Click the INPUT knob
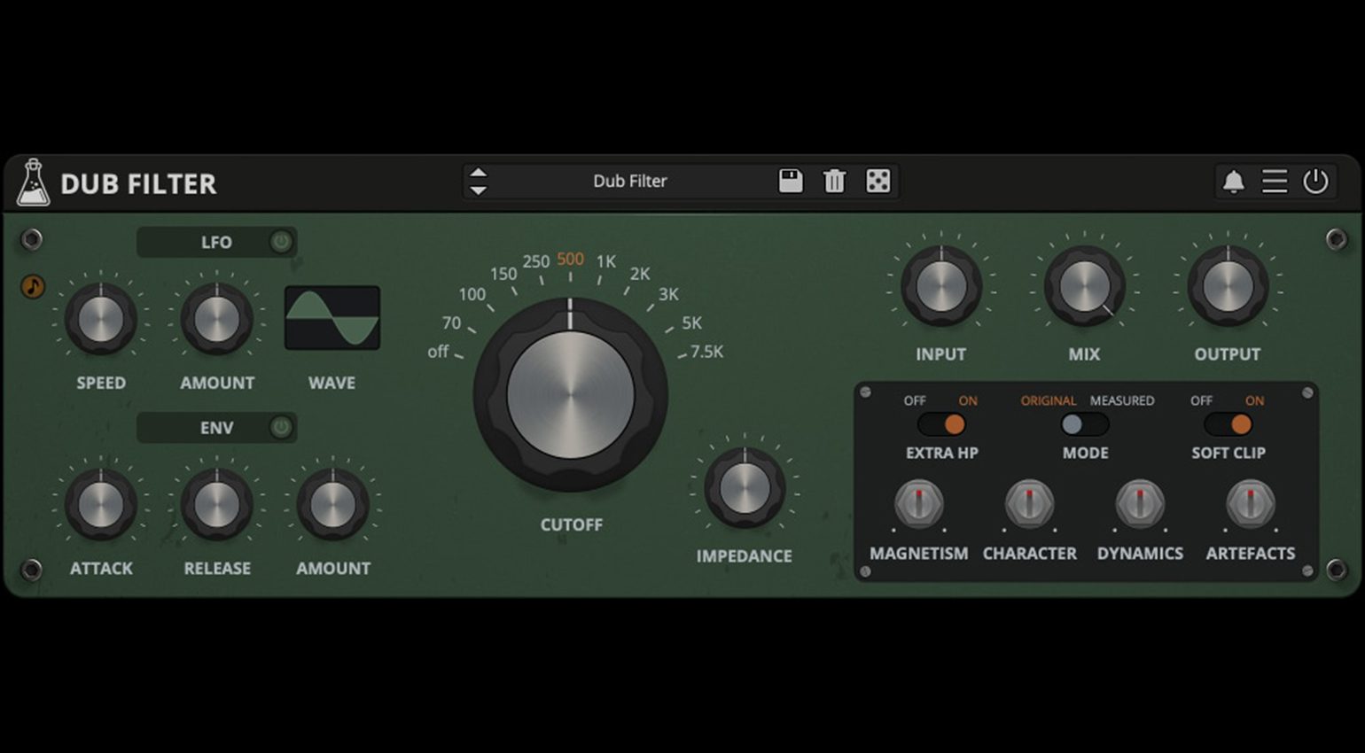This screenshot has width=1365, height=753. (941, 287)
